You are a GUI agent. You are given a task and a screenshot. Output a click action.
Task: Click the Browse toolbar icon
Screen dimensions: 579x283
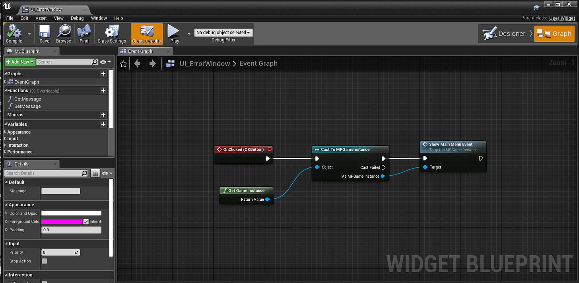63,34
